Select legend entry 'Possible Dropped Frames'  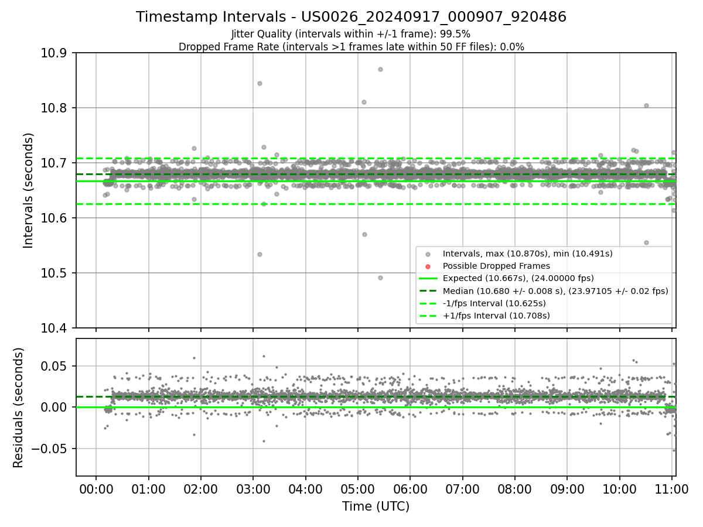pos(496,266)
